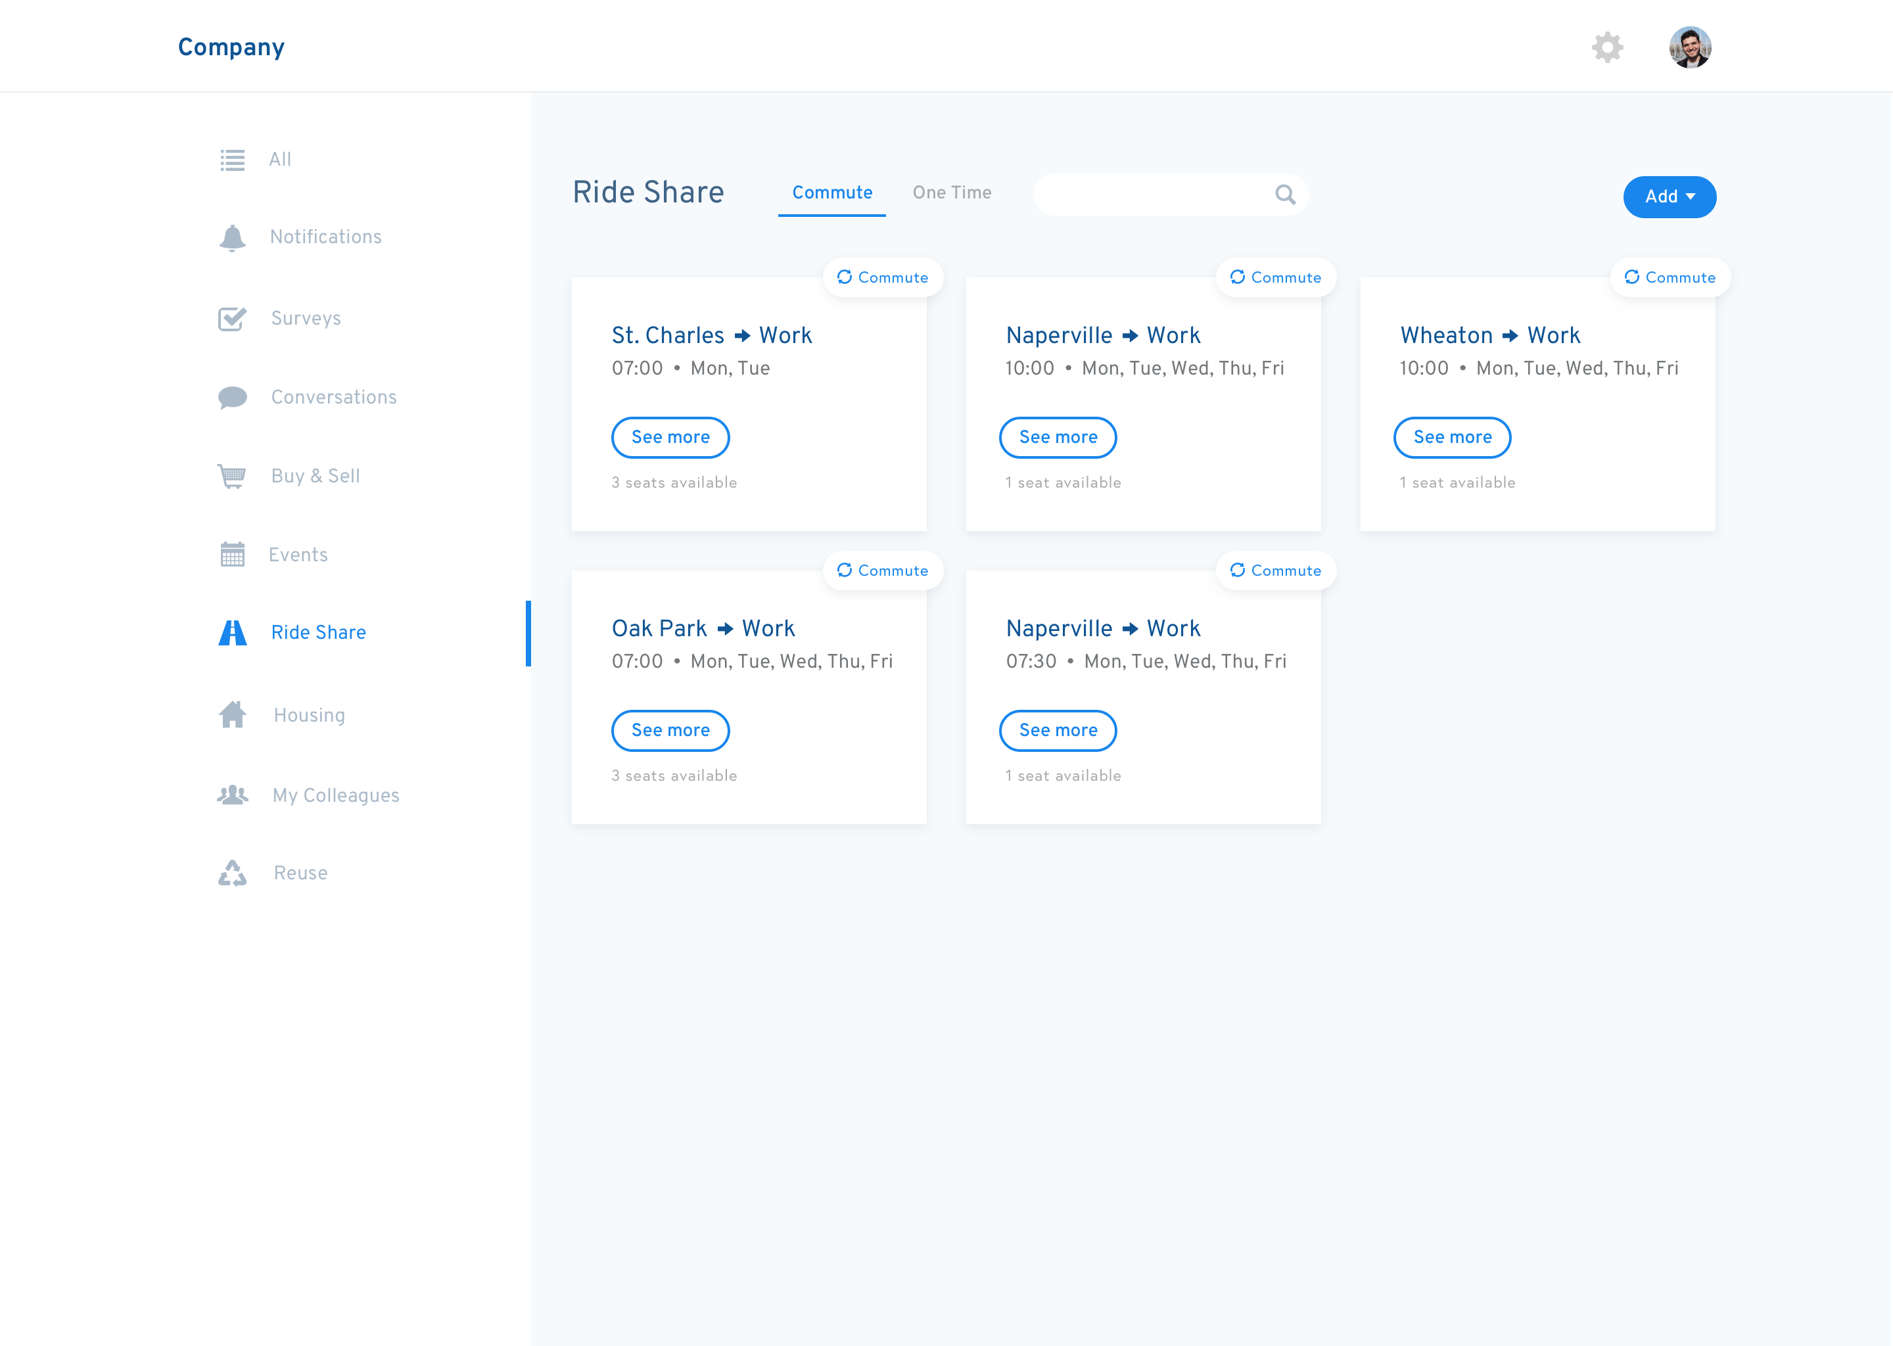See more for Oak Park ride
This screenshot has width=1893, height=1346.
[670, 730]
